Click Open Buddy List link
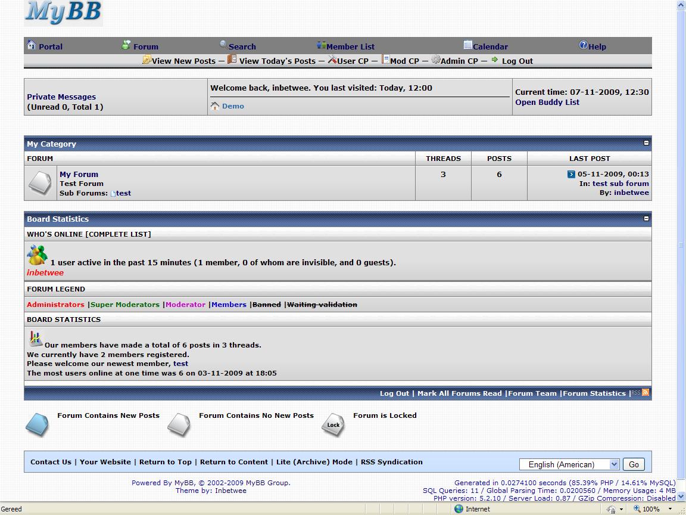686x515 pixels. [547, 102]
